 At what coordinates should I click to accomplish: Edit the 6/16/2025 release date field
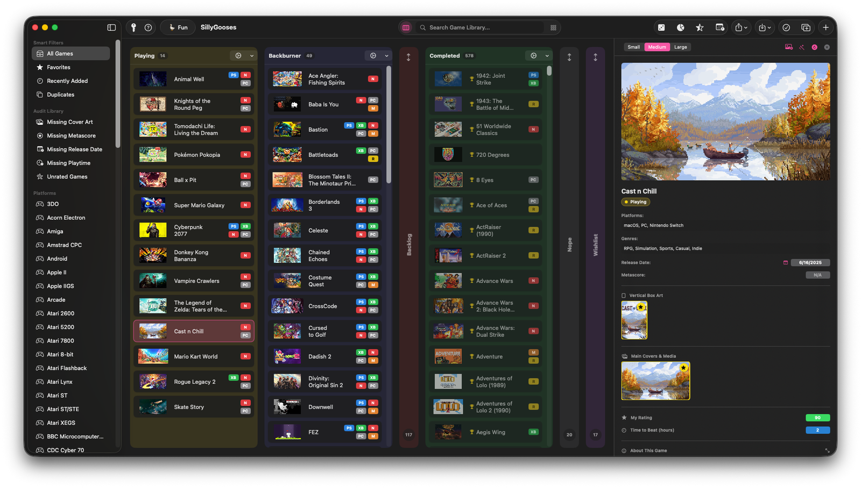(x=810, y=263)
